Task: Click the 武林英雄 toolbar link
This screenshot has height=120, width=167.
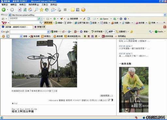Action: click(x=108, y=36)
